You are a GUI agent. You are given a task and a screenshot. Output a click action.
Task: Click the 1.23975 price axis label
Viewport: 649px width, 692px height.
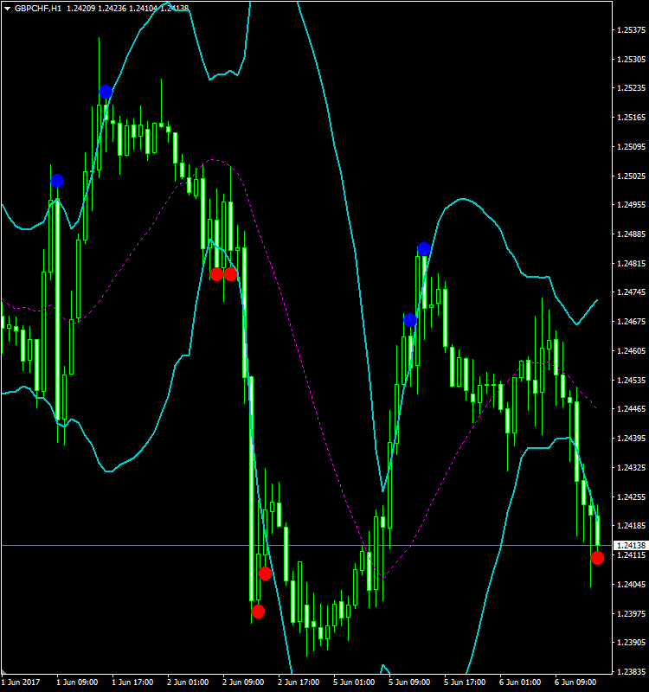(x=631, y=614)
